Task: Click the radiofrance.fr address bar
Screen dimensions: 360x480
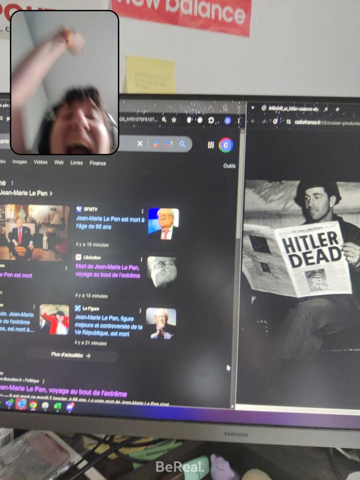Action: click(327, 122)
